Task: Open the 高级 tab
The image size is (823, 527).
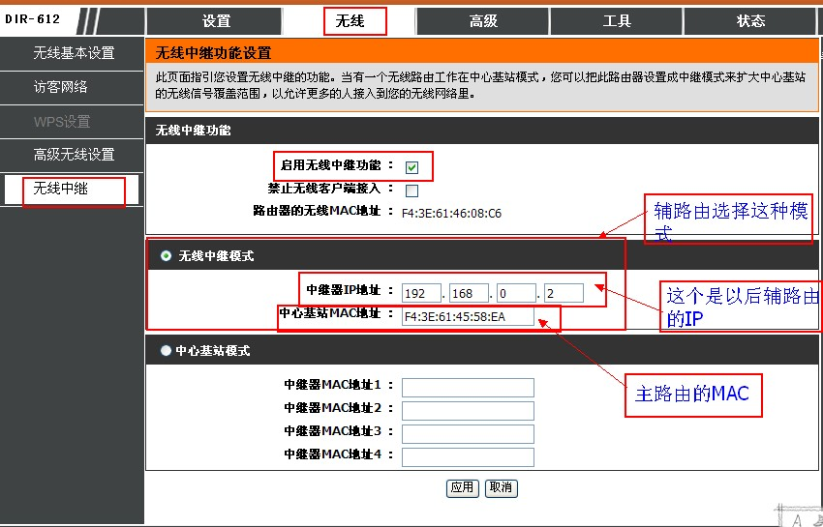Action: pyautogui.click(x=483, y=21)
